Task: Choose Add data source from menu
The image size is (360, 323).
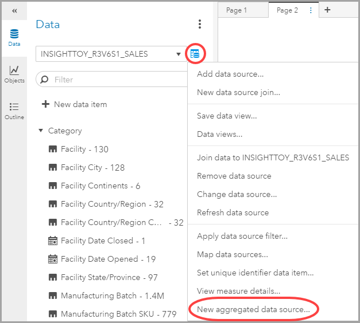Action: (x=230, y=74)
